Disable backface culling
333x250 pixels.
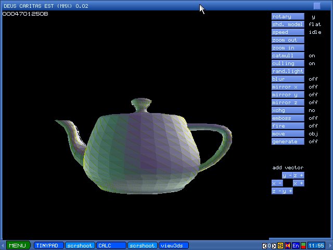[288, 64]
